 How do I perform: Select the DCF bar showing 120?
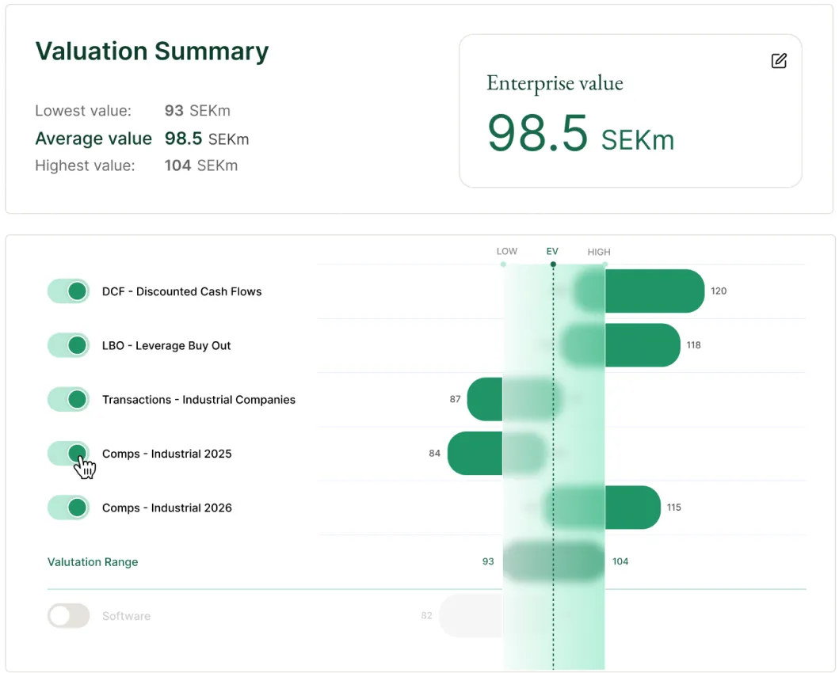(x=650, y=291)
